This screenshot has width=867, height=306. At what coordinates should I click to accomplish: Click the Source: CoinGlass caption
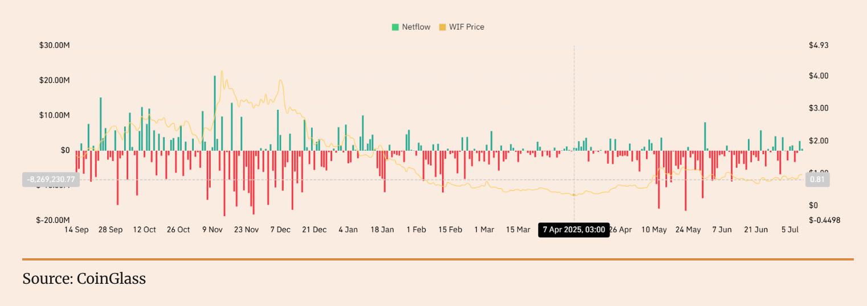(84, 279)
